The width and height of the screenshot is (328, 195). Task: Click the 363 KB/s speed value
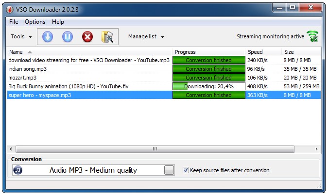tap(257, 95)
